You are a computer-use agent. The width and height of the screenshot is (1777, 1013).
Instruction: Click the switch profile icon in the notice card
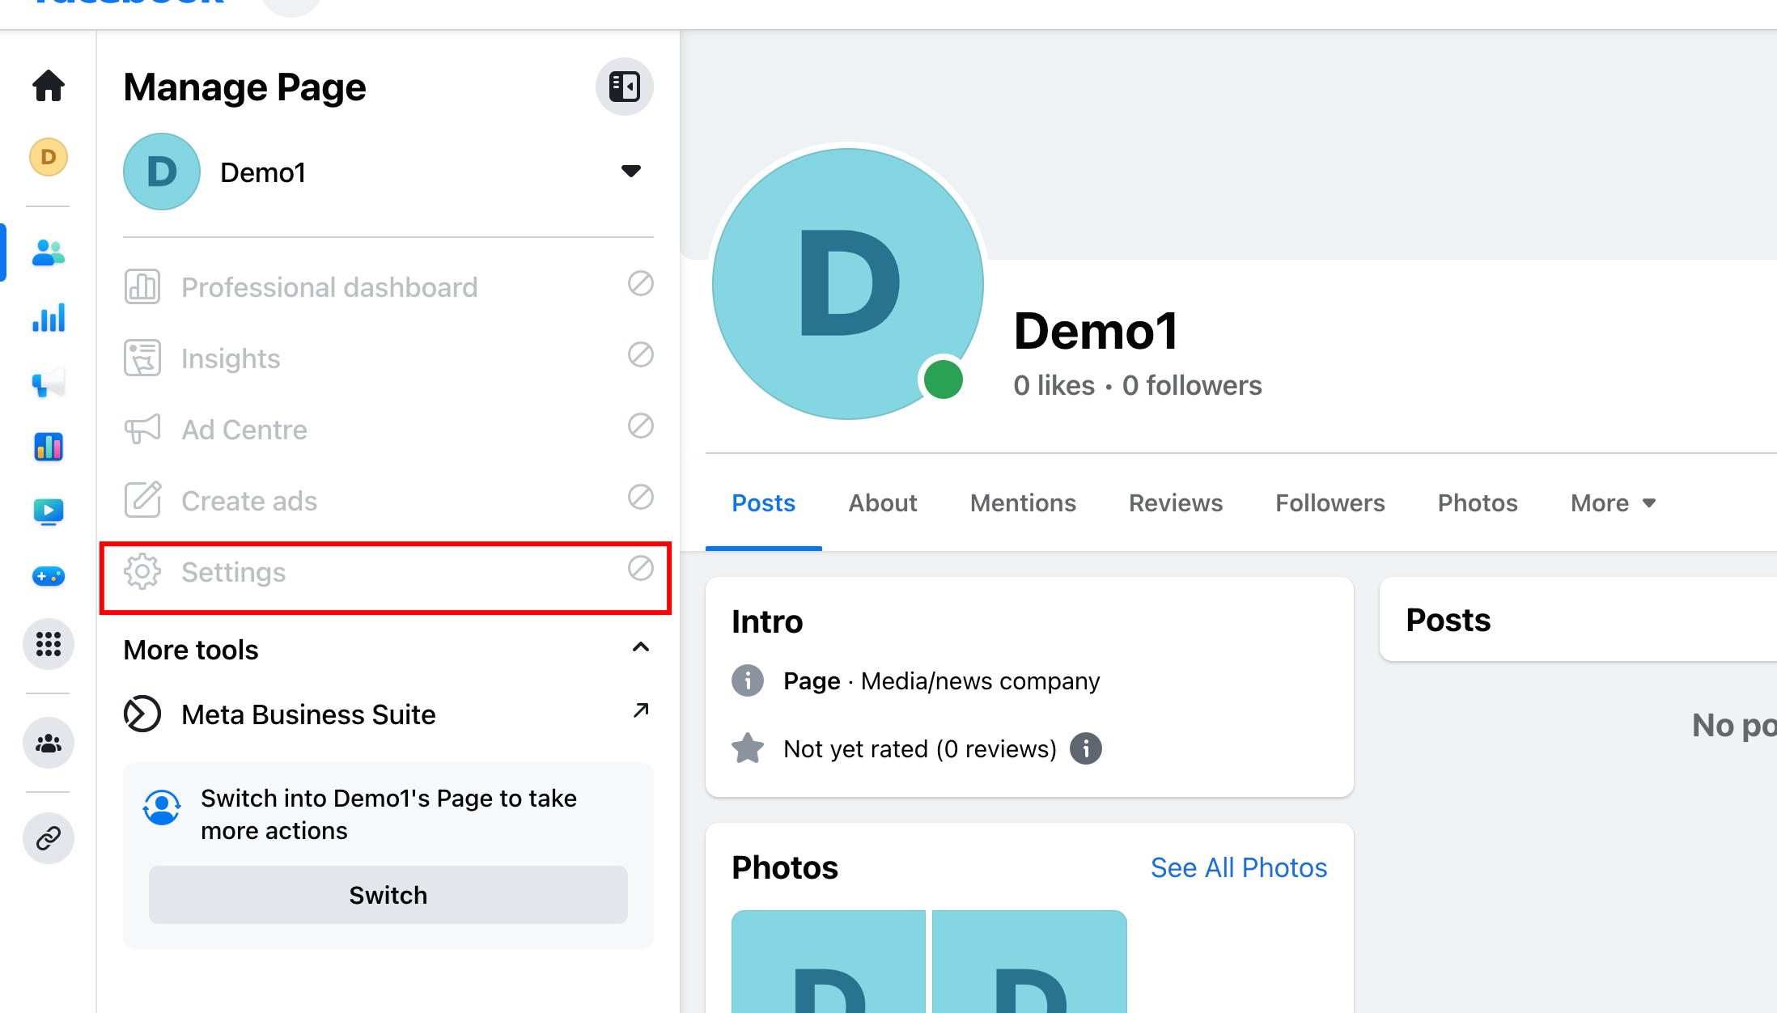coord(162,807)
